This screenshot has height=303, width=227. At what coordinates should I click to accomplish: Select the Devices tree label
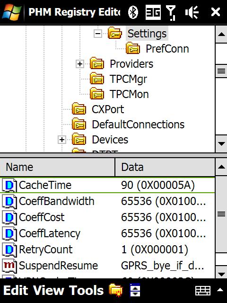110,140
